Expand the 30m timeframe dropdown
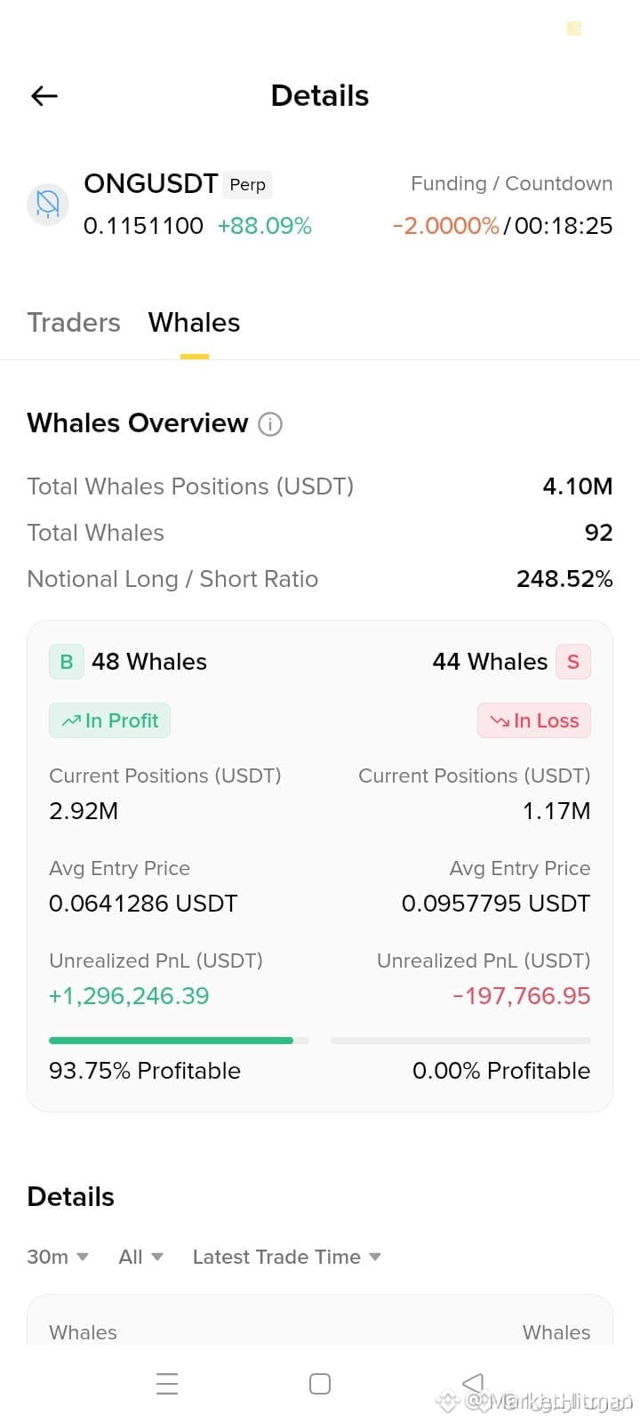640x1423 pixels. tap(58, 1257)
